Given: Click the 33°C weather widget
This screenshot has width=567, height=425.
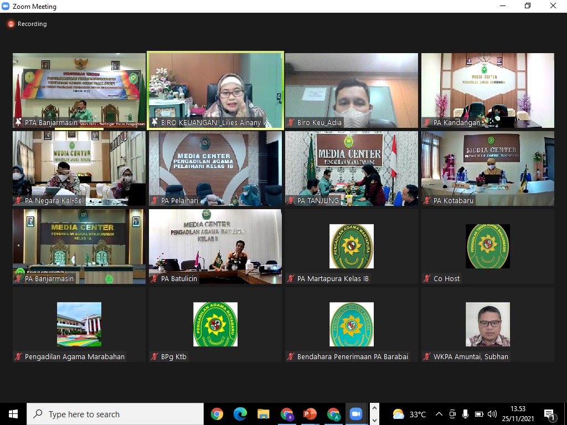Looking at the screenshot, I should click(410, 414).
